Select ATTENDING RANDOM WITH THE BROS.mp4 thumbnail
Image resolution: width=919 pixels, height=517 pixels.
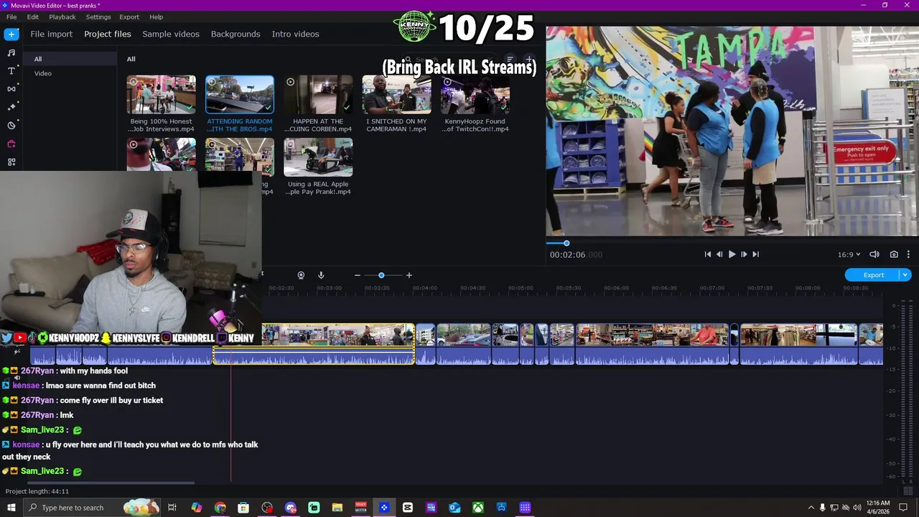point(240,95)
